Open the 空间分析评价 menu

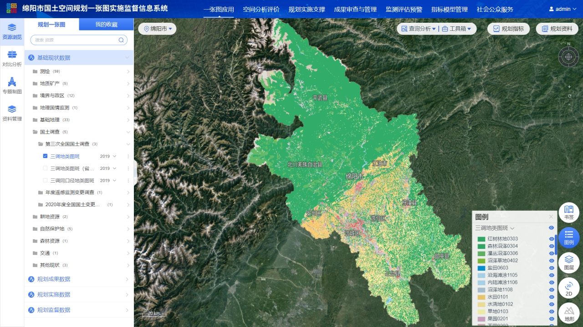click(x=261, y=10)
